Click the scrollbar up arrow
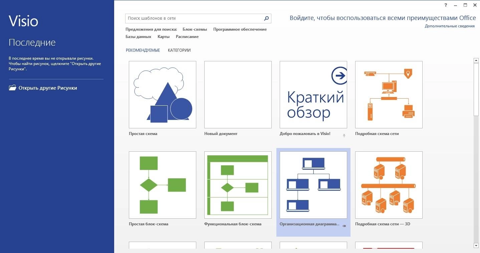 476,60
